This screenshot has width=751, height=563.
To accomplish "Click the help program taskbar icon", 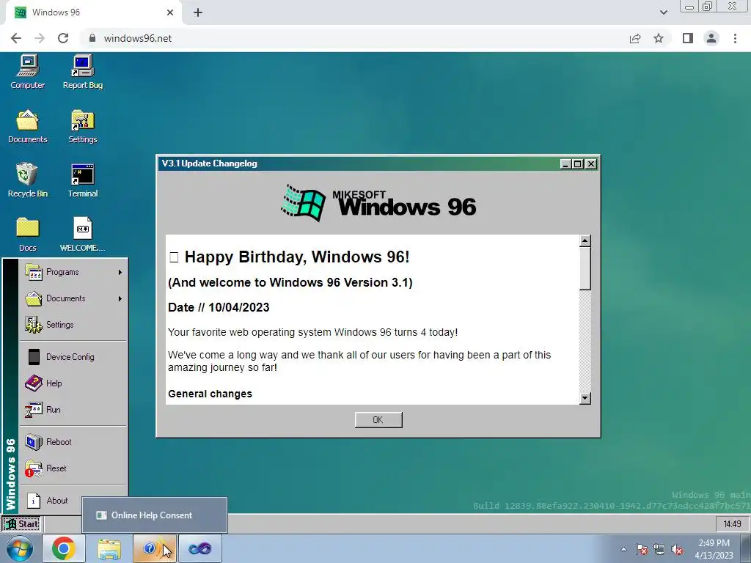I will (x=154, y=548).
